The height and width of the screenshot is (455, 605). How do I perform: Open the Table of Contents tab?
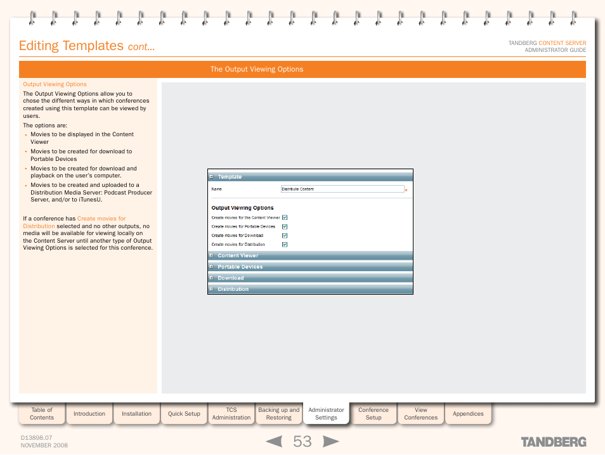[42, 413]
